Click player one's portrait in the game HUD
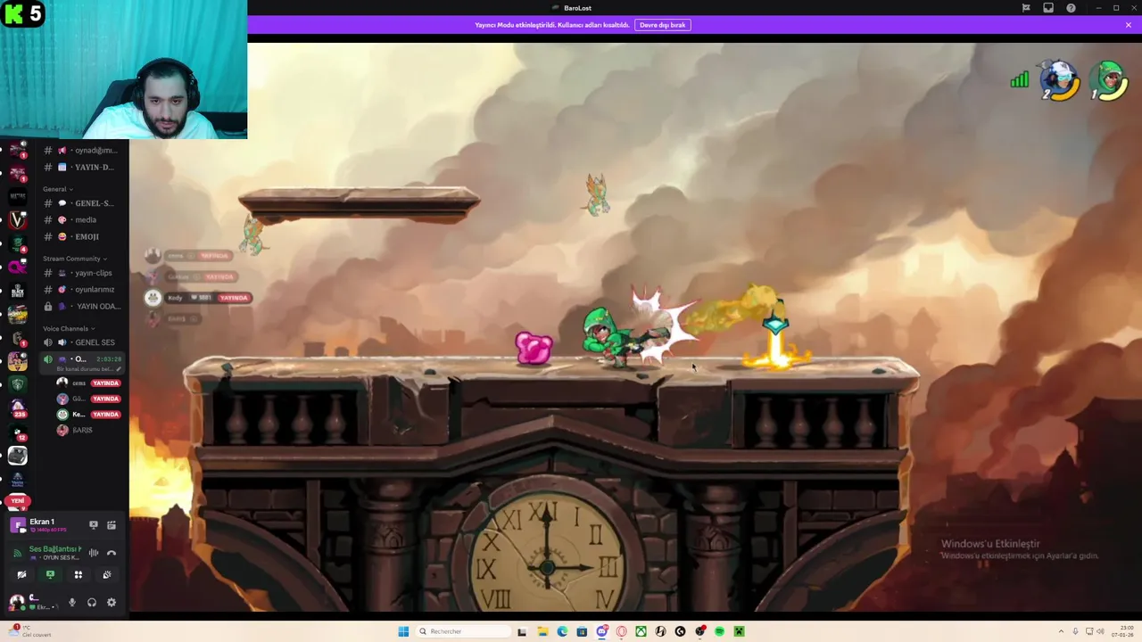This screenshot has height=642, width=1142. [x=1061, y=80]
